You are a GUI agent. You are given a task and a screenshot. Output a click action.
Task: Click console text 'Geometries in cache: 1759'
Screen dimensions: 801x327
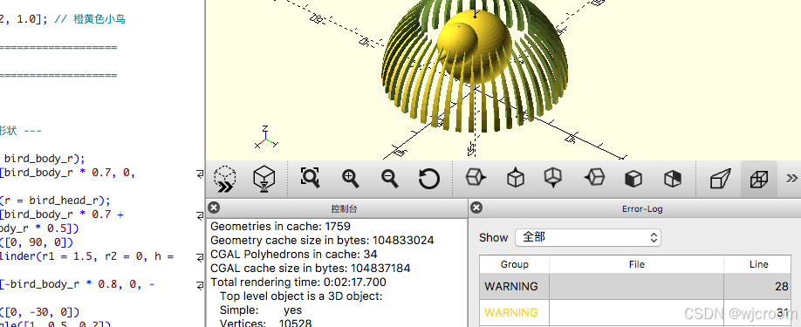pos(280,226)
